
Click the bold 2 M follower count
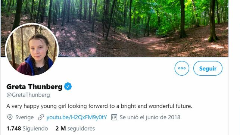[x=60, y=128]
